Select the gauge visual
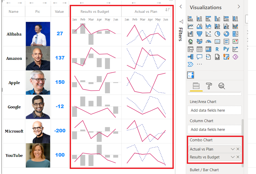Screen dimensions: 256x174 tap(208, 41)
